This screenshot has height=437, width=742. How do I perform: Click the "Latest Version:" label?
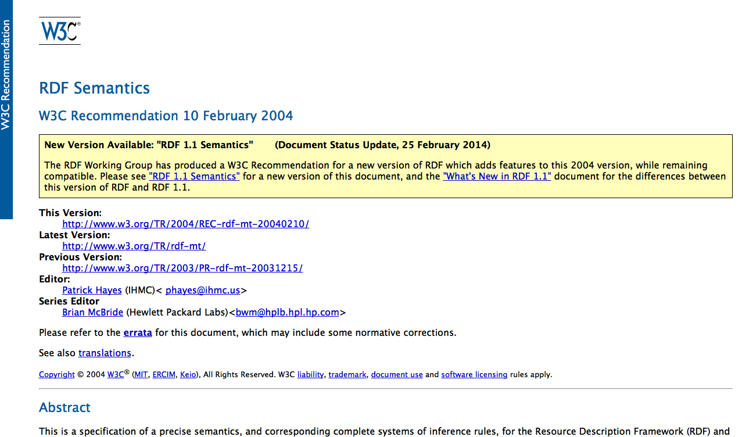[x=74, y=235]
